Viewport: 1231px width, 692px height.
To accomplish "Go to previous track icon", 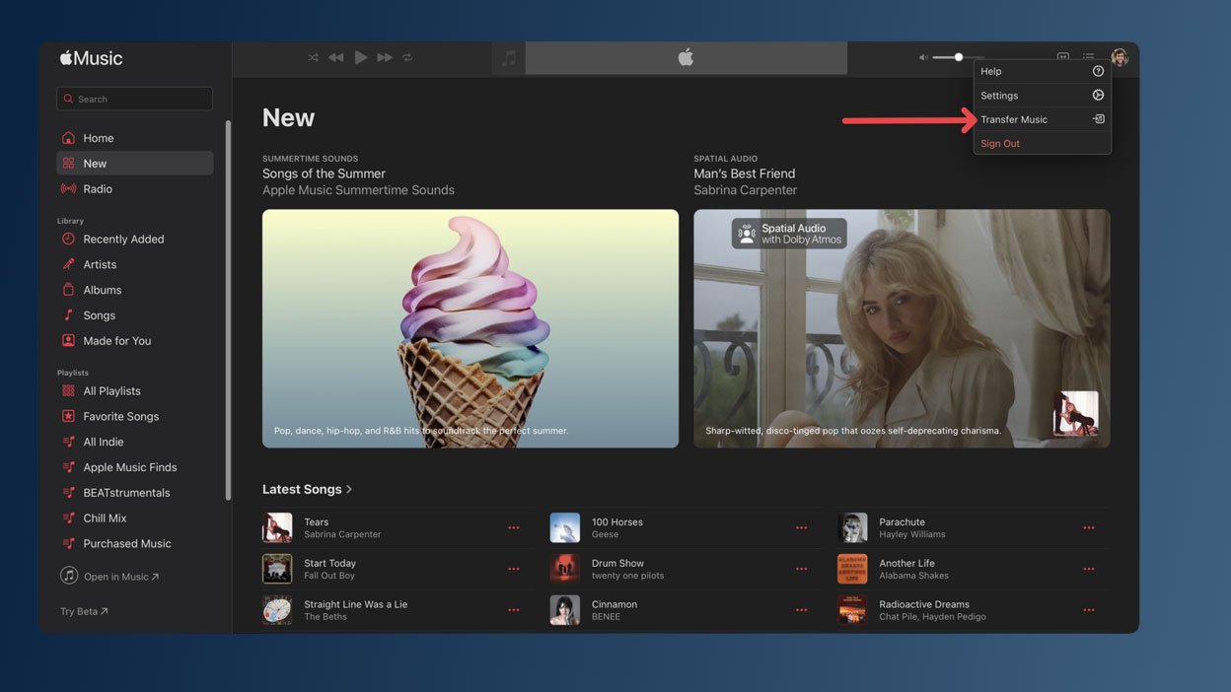I will [336, 58].
